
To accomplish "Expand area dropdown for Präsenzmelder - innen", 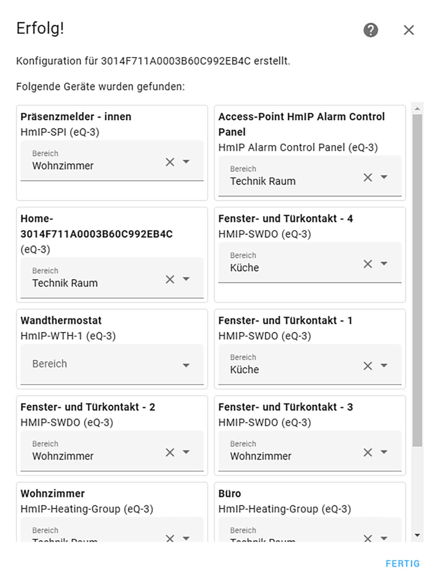I will [186, 162].
